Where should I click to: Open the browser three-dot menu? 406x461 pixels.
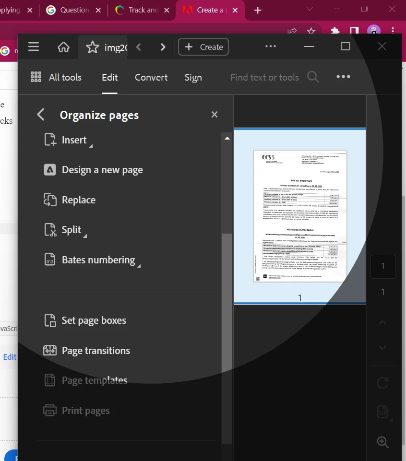coord(393,30)
